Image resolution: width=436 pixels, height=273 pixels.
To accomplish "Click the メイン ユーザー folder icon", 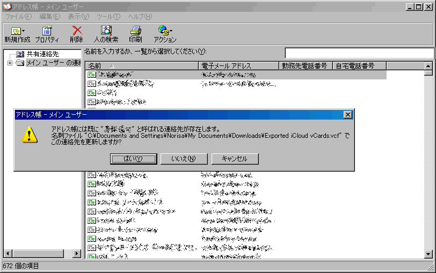I will point(20,63).
